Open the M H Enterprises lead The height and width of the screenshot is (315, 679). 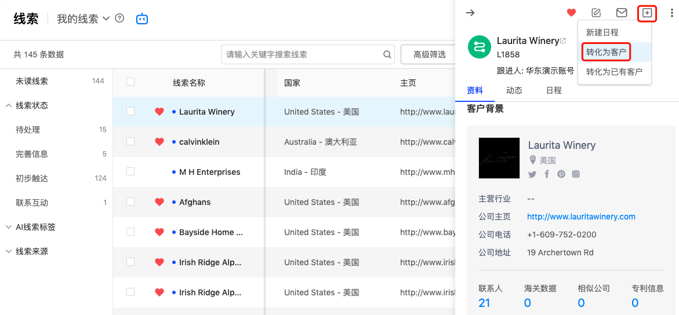pos(209,172)
